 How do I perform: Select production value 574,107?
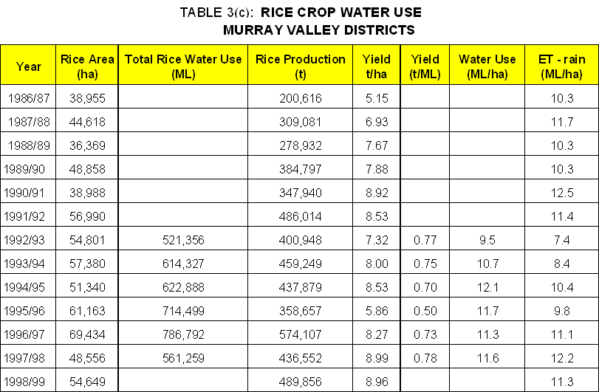click(x=300, y=335)
